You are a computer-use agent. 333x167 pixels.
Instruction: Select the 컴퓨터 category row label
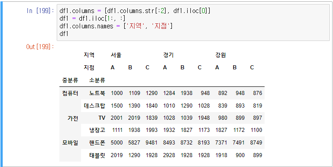click(x=70, y=93)
